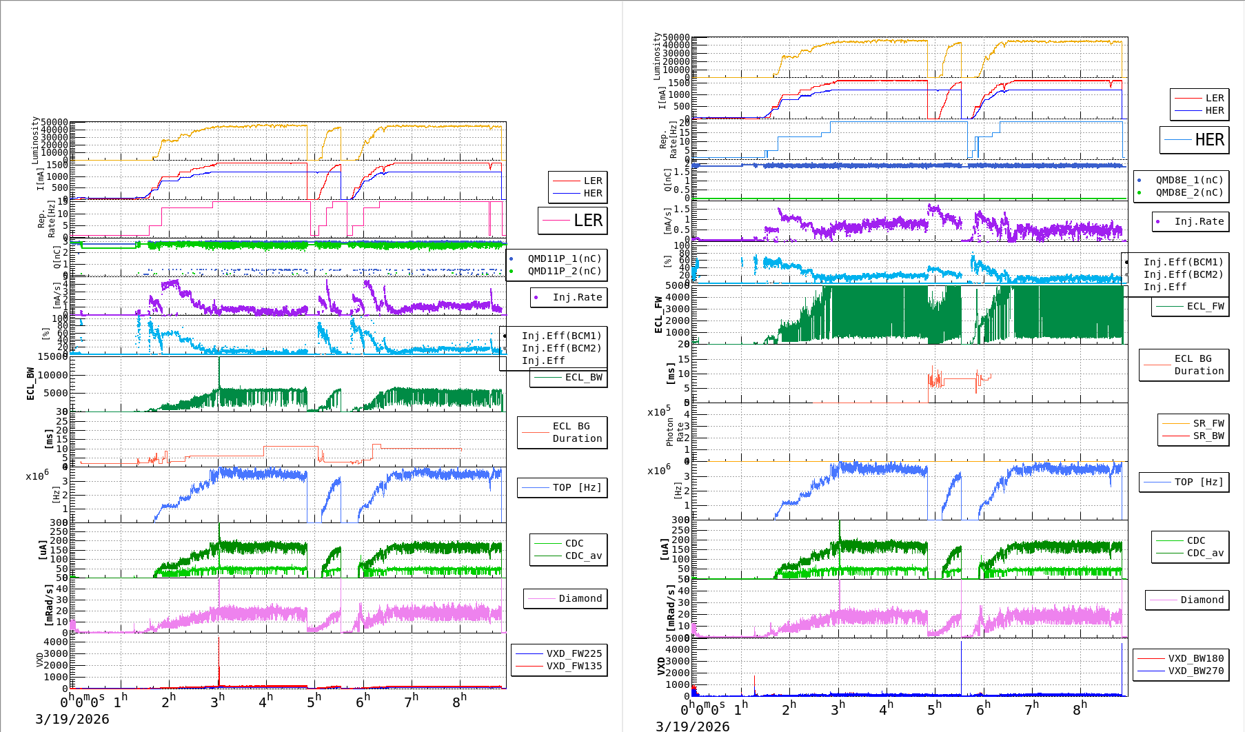Select the VXD_BW270 legend entry
Viewport: 1245px width, 732px height.
pyautogui.click(x=1195, y=671)
